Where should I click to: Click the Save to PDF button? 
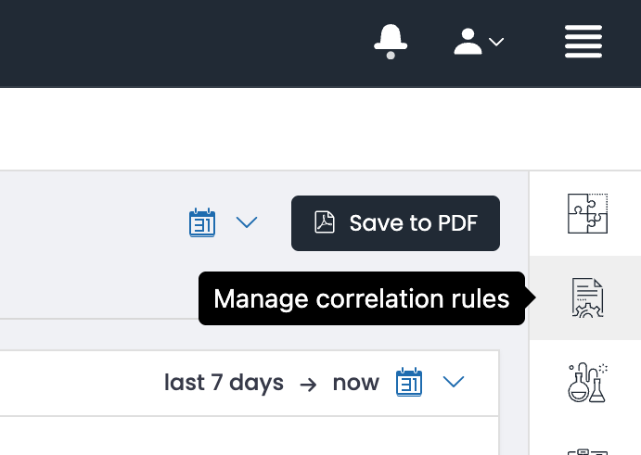395,223
